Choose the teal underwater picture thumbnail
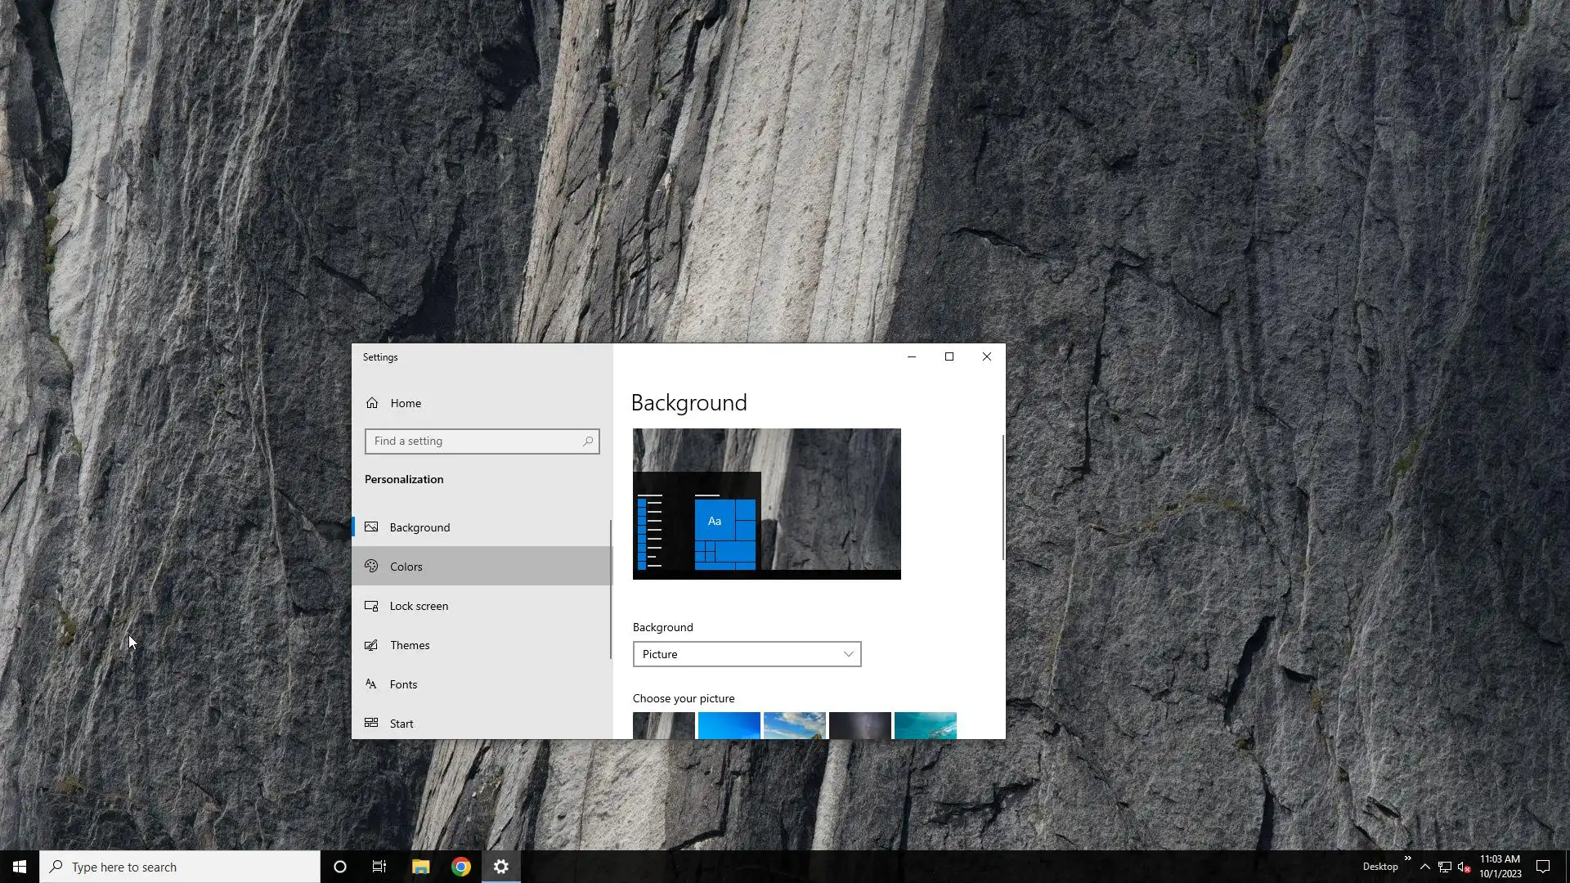 point(925,726)
